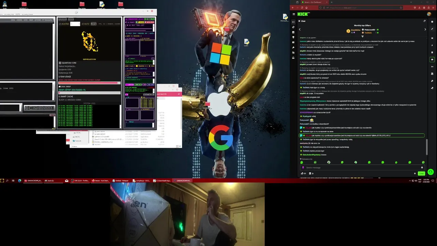This screenshot has width=437, height=246.
Task: Open the Kick profile avatar menu
Action: tap(429, 14)
